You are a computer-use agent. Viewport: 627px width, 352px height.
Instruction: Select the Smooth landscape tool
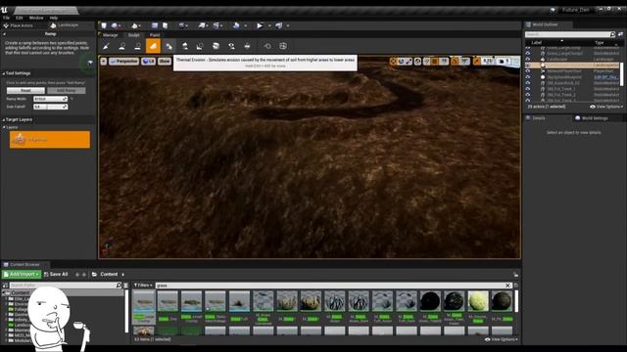point(121,46)
